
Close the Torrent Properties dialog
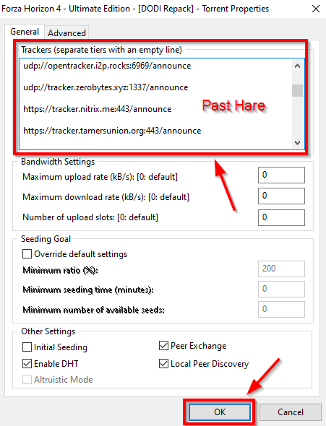point(316,9)
